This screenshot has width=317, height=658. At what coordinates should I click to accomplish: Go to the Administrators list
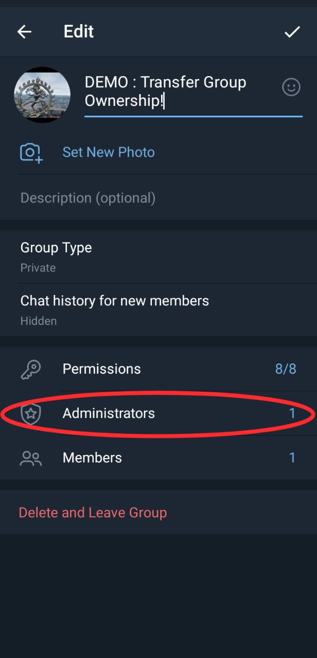coord(109,413)
